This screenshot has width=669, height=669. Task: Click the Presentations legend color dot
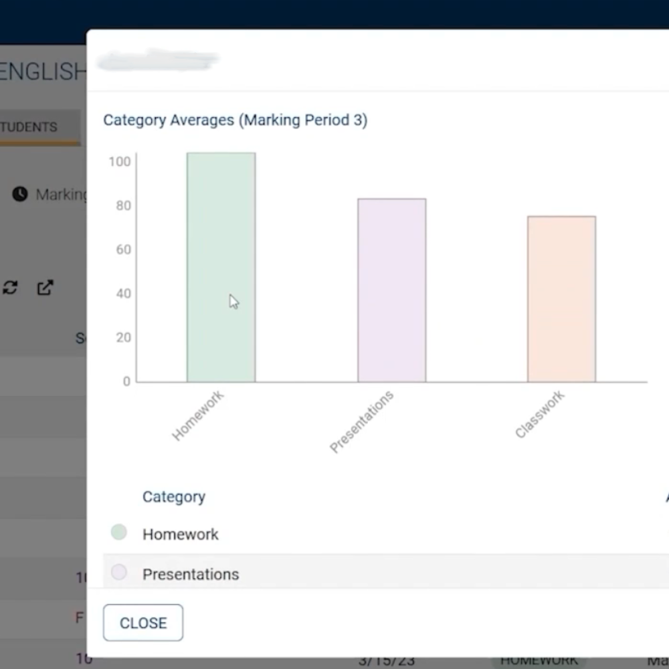[x=118, y=572]
